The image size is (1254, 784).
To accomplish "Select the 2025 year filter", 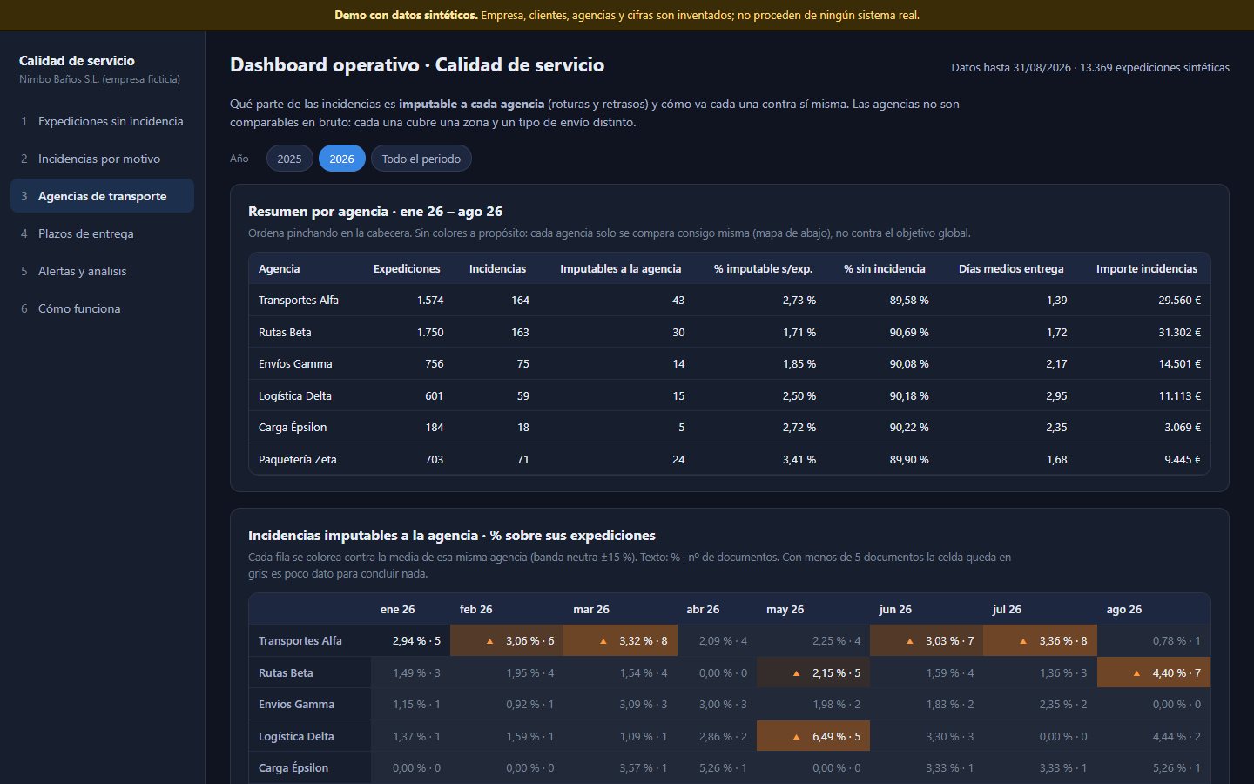I will pos(289,159).
